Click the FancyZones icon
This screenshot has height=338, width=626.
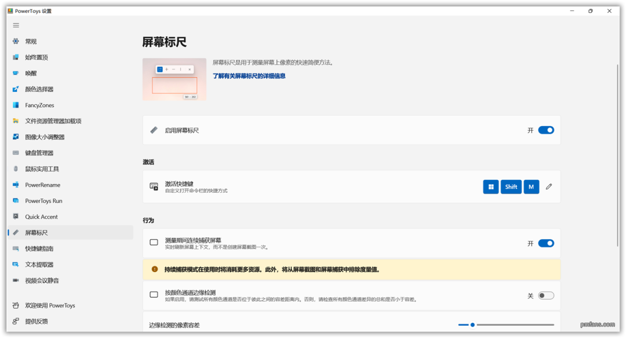coord(16,105)
